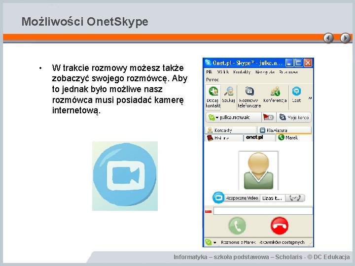This screenshot has width=355, height=266.
Task: Click status text 'użytkowników dostępnych'
Action: click(x=282, y=242)
